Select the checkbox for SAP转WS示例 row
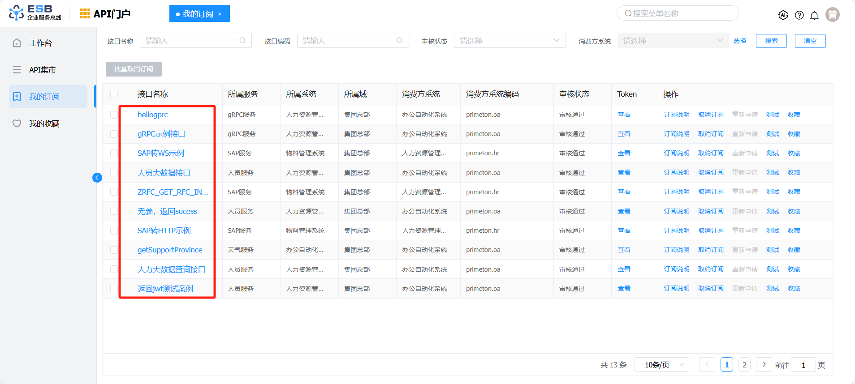The width and height of the screenshot is (855, 384). point(114,154)
